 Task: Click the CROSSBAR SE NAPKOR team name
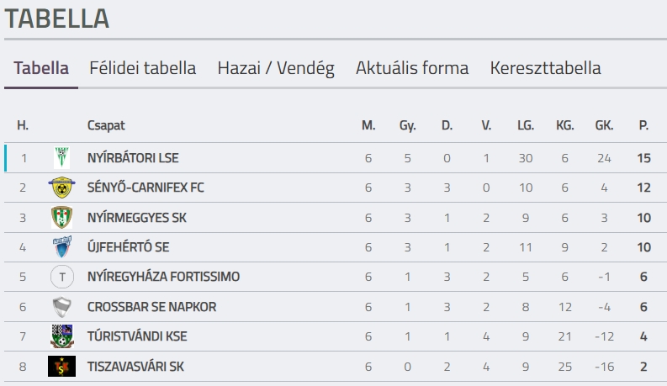point(151,307)
